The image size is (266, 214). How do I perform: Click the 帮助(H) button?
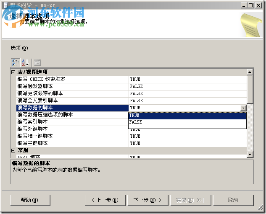pyautogui.click(x=30, y=200)
